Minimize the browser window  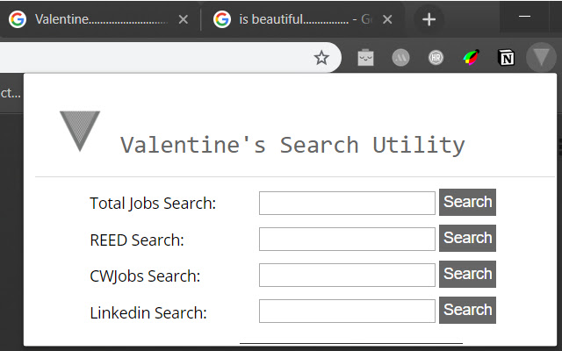click(x=524, y=16)
